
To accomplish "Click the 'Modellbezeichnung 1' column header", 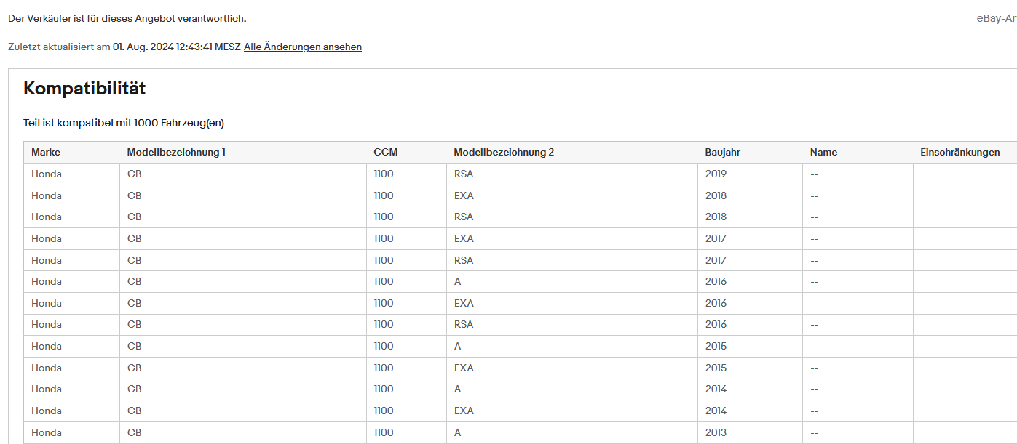I will [x=176, y=153].
